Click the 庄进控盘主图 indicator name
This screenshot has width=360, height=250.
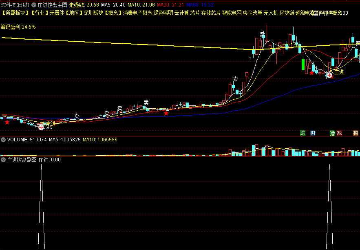(52, 5)
